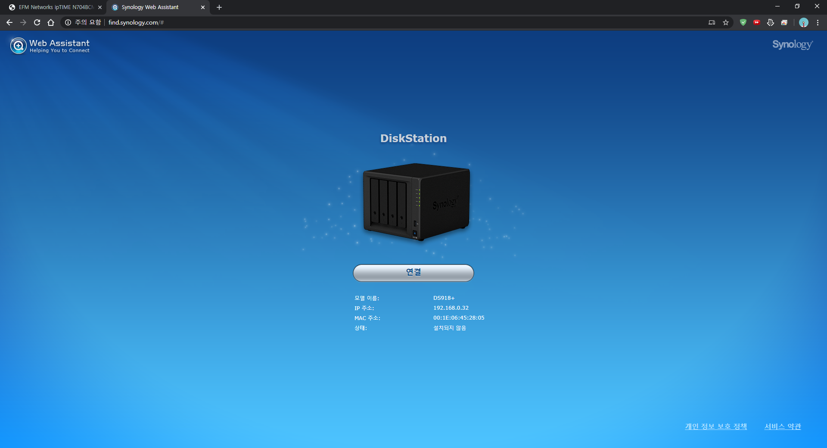Screen dimensions: 827x448
Task: Open the hand-shaped extension icon
Action: click(771, 22)
